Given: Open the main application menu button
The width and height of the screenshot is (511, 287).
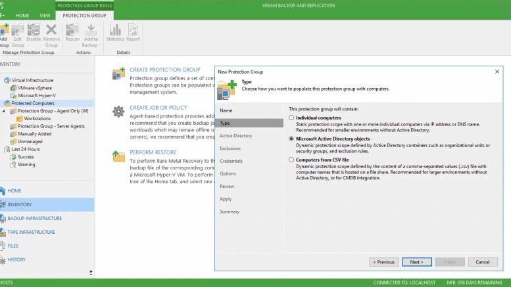Looking at the screenshot, I should tap(2, 15).
